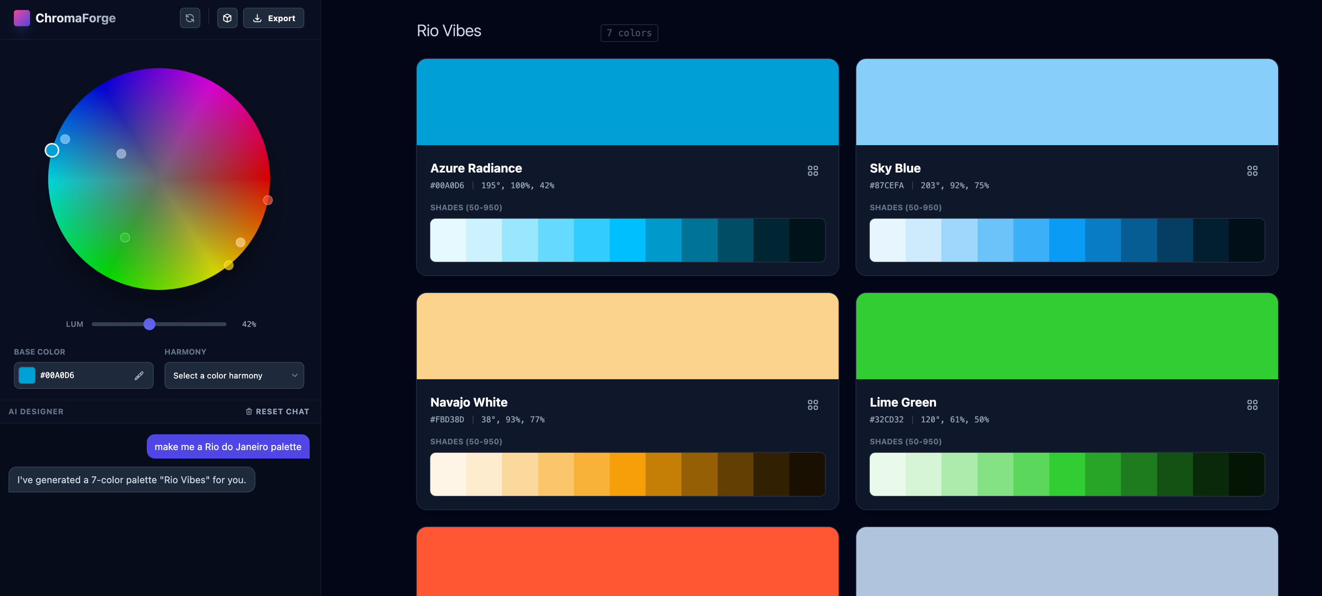Click the hex code field showing #00A0D6

57,375
